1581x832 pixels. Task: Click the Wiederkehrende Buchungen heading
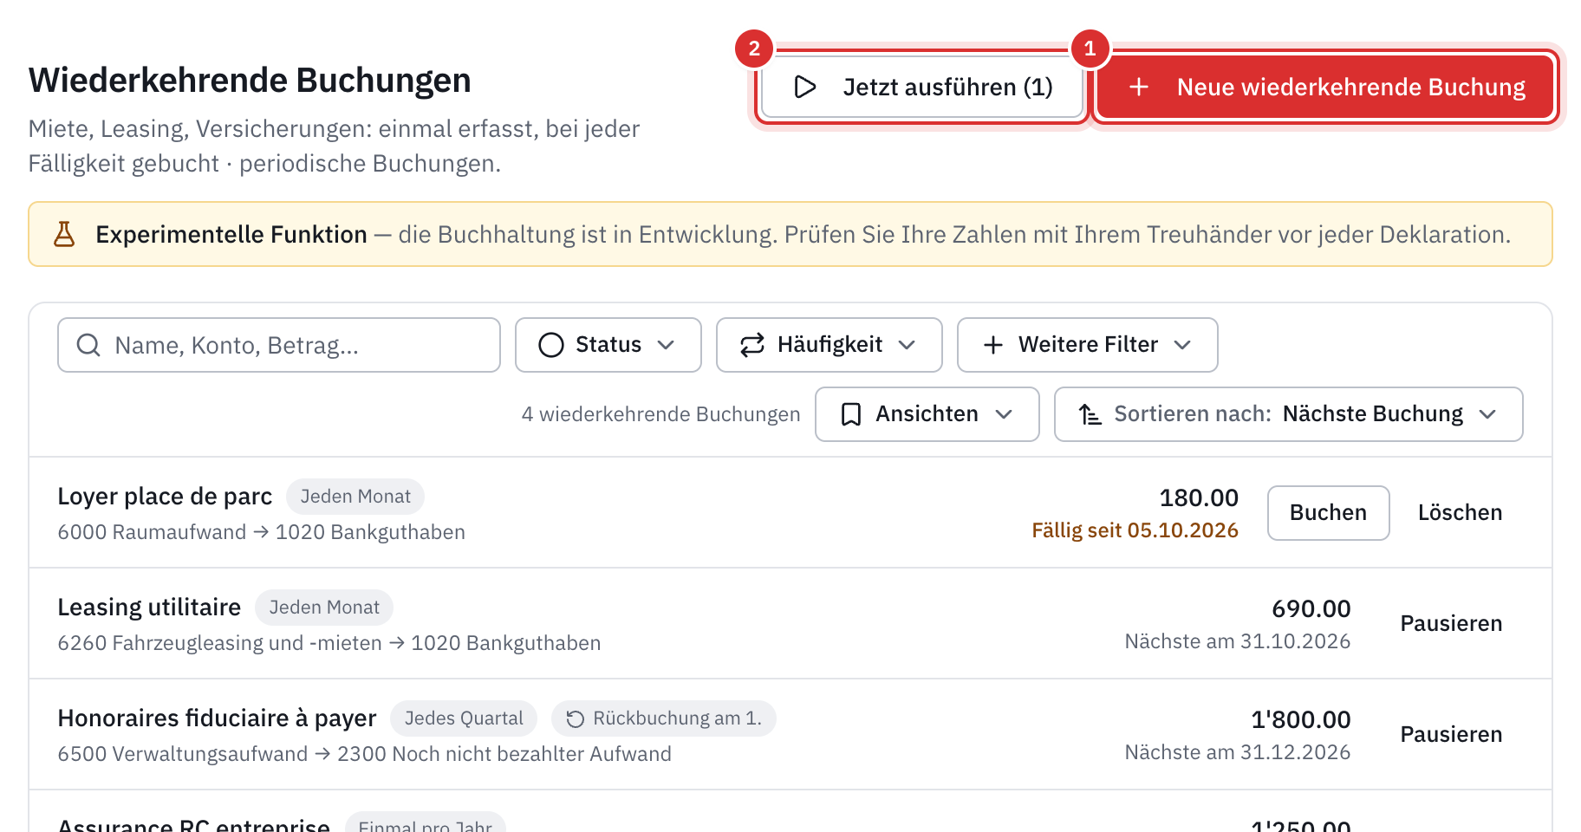(250, 81)
